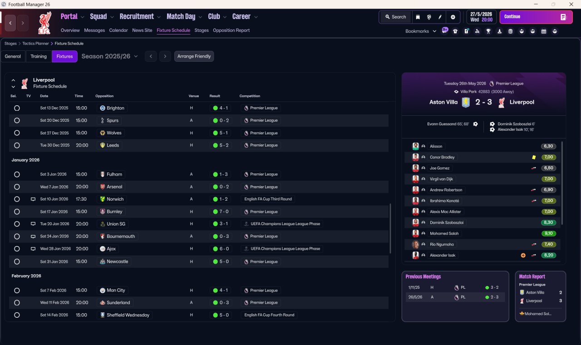Click the Arrange Friendly button
This screenshot has width=581, height=345.
tap(194, 56)
